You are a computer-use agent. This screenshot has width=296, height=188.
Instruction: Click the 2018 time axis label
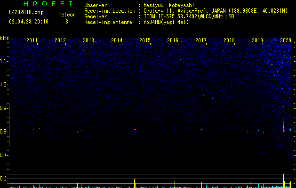coord(229,40)
